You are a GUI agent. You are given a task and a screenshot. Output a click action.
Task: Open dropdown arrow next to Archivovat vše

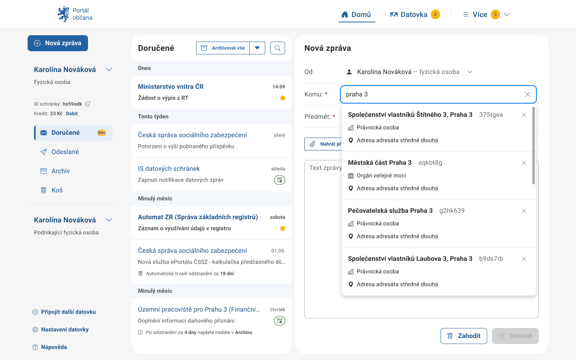257,48
